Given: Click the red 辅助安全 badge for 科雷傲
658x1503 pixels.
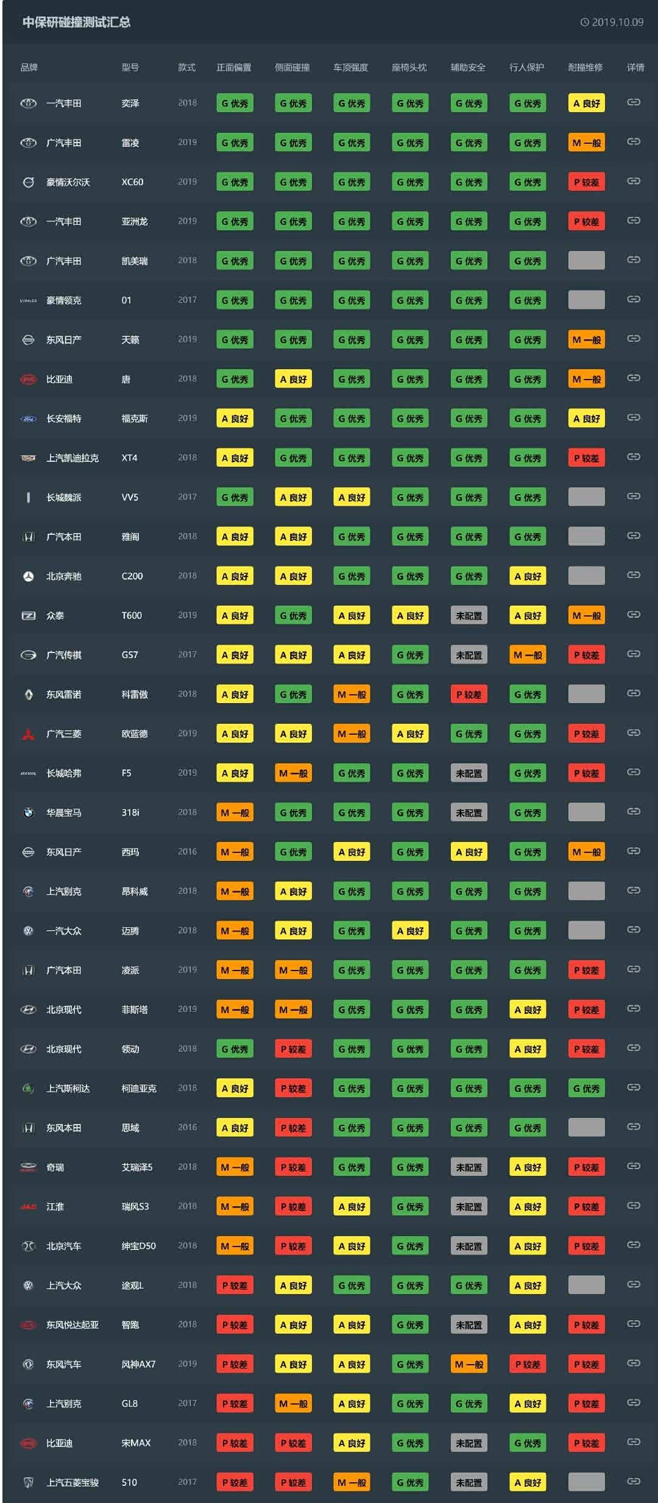Looking at the screenshot, I should (469, 695).
